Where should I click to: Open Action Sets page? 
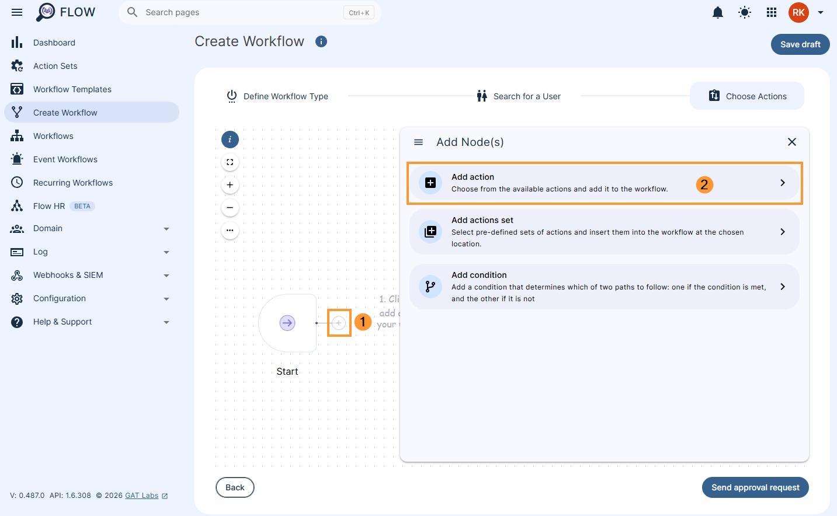click(92, 65)
